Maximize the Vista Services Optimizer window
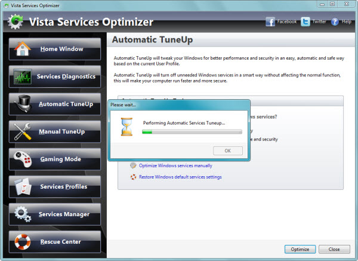This screenshot has width=358, height=261. (332, 4)
